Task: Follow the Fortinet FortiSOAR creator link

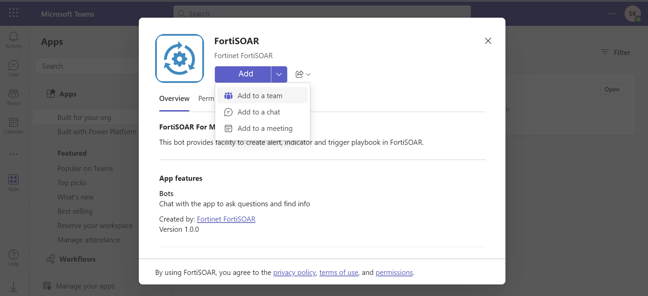Action: (226, 219)
